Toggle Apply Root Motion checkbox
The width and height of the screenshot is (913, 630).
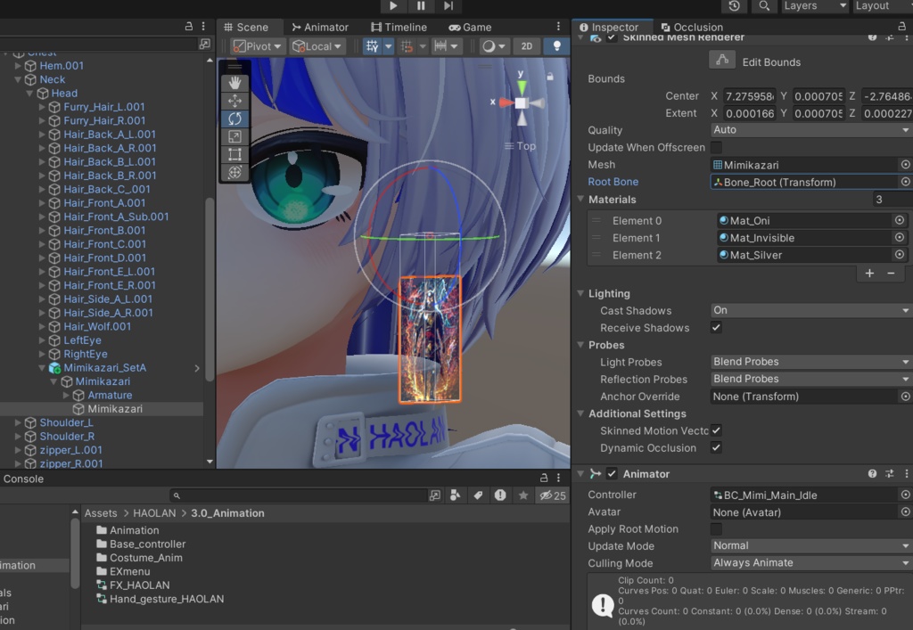[x=716, y=528]
